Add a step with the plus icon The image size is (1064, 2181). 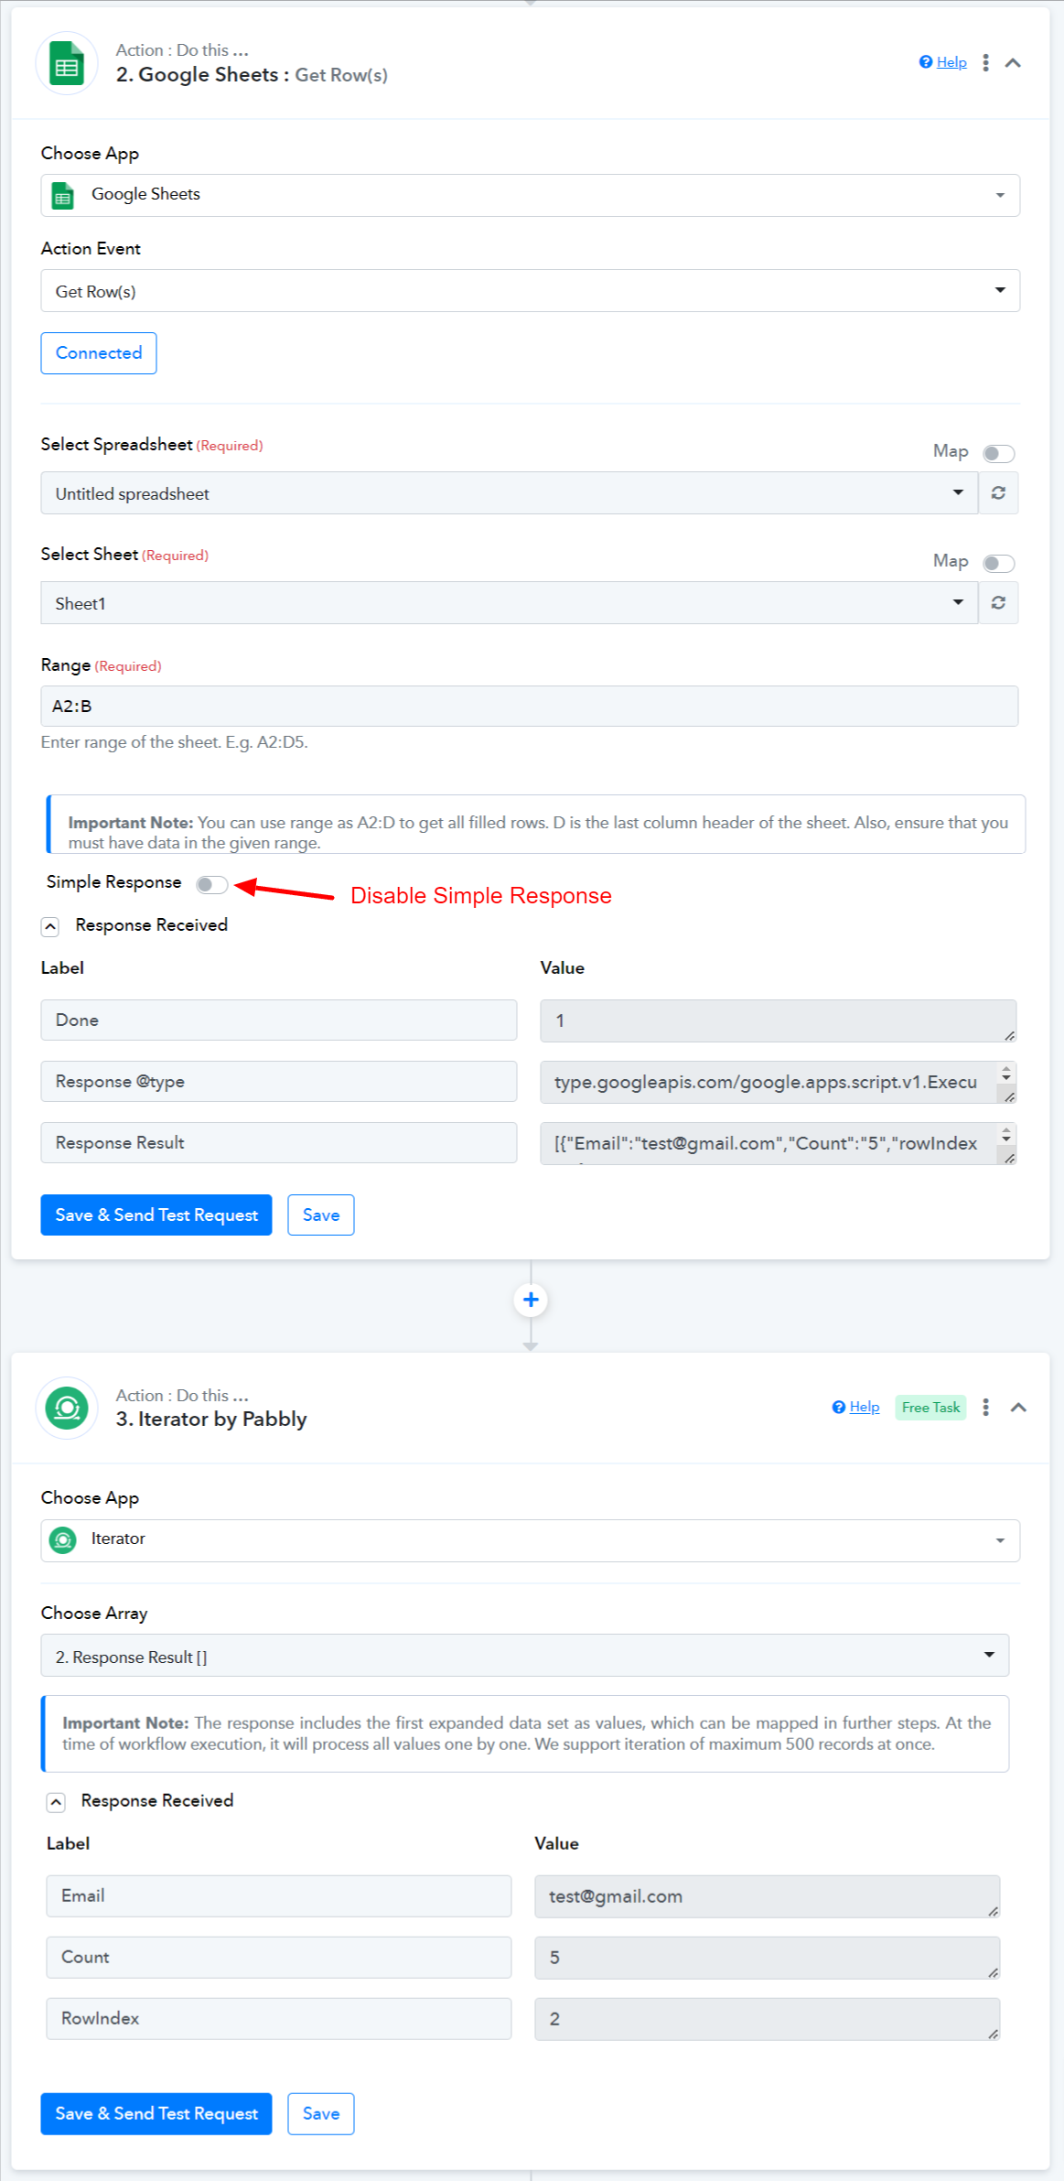coord(531,1300)
